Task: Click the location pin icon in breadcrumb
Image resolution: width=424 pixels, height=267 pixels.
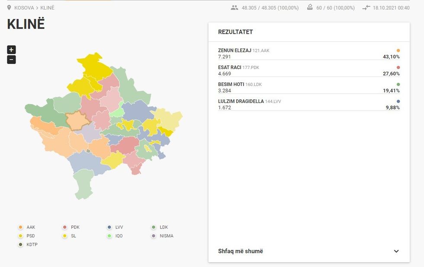Action: 10,8
